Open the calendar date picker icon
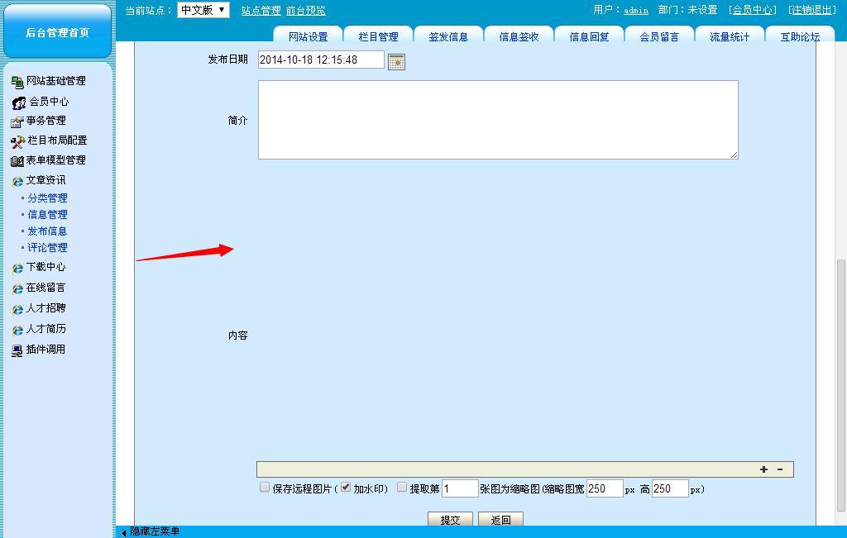This screenshot has width=847, height=538. pos(396,62)
